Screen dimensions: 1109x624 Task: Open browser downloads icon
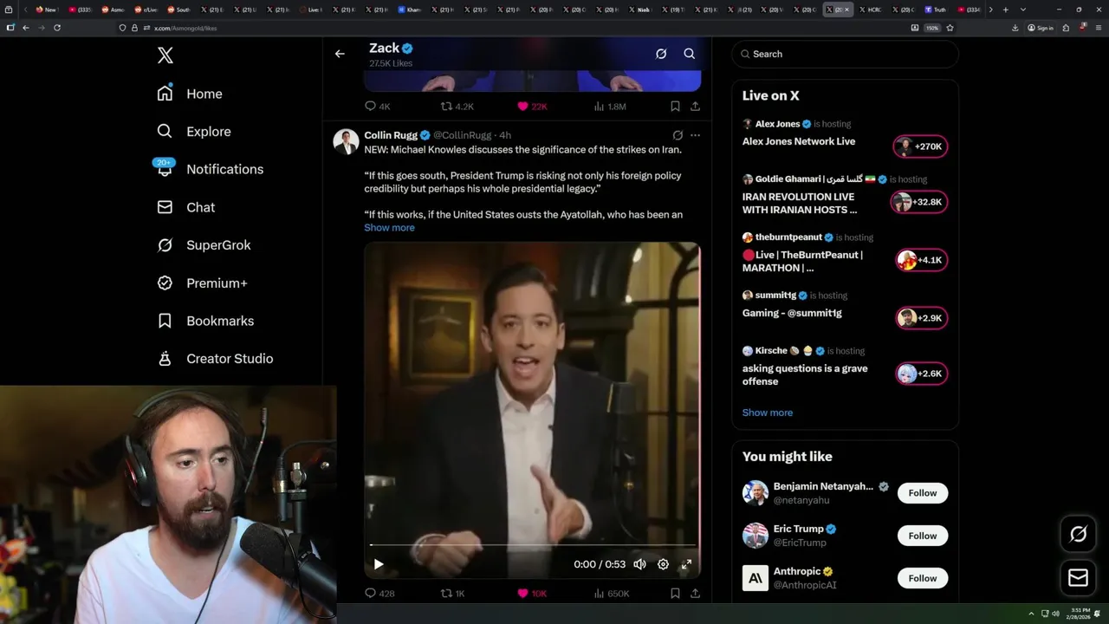coord(1015,28)
